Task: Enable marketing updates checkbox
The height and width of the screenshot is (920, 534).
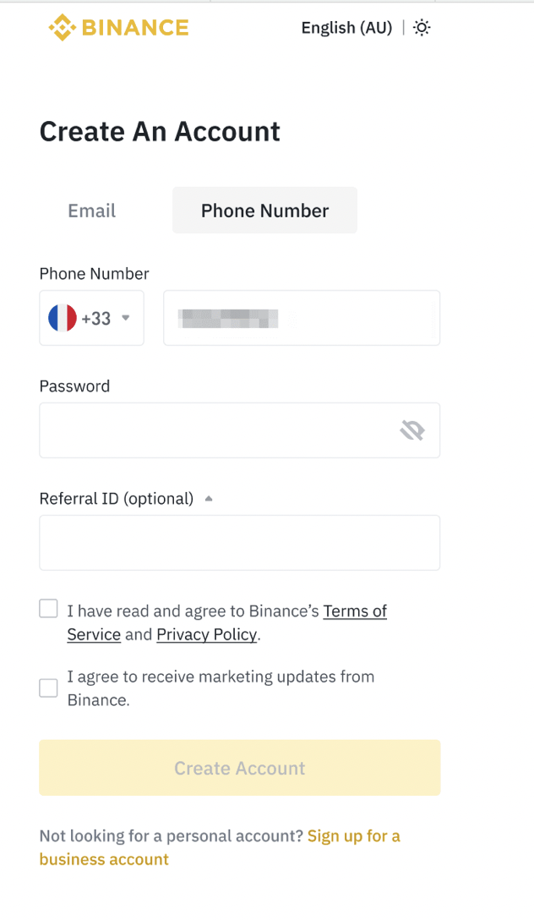Action: click(49, 687)
